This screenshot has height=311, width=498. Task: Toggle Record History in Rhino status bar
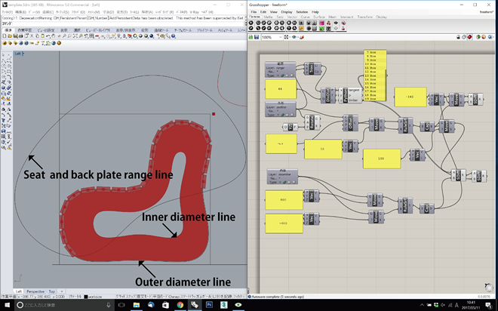223,296
